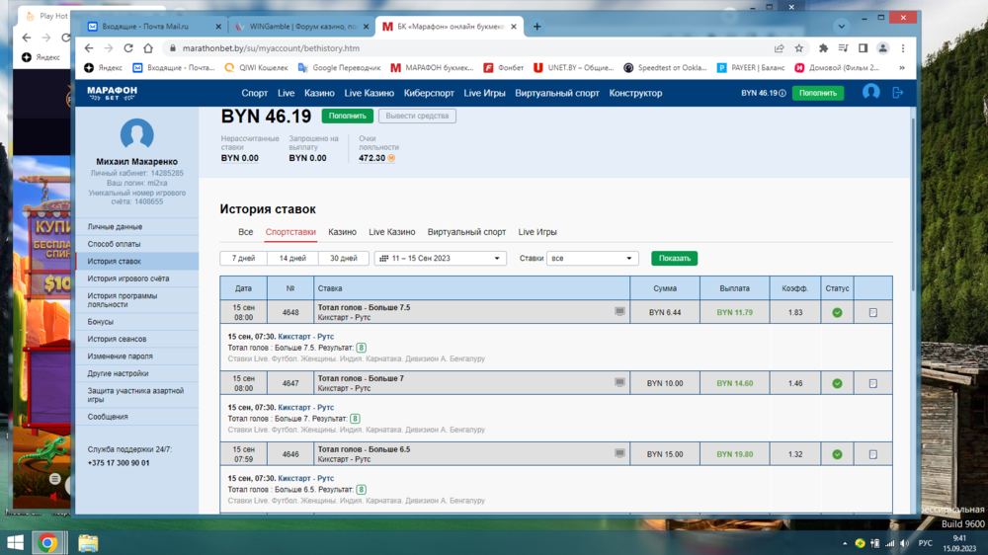Select the 30 дней period filter
This screenshot has width=988, height=555.
click(x=343, y=259)
